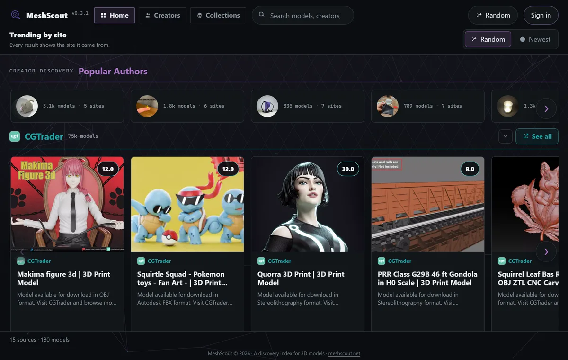Open the first author avatar, 3.1k models
Viewport: 568px width, 360px height.
[x=27, y=106]
